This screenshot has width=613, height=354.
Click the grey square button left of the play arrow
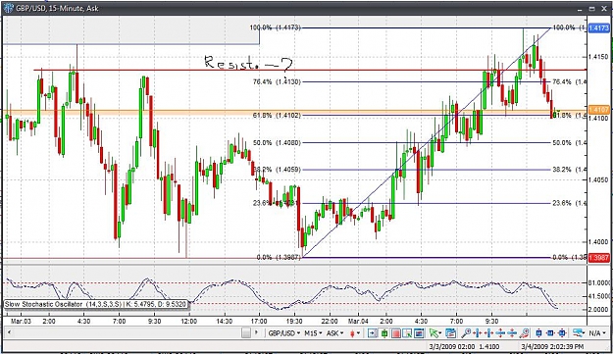click(245, 333)
